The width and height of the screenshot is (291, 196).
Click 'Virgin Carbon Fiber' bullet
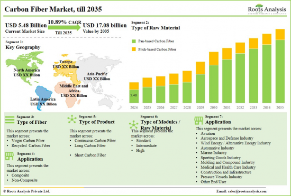coord(28,141)
